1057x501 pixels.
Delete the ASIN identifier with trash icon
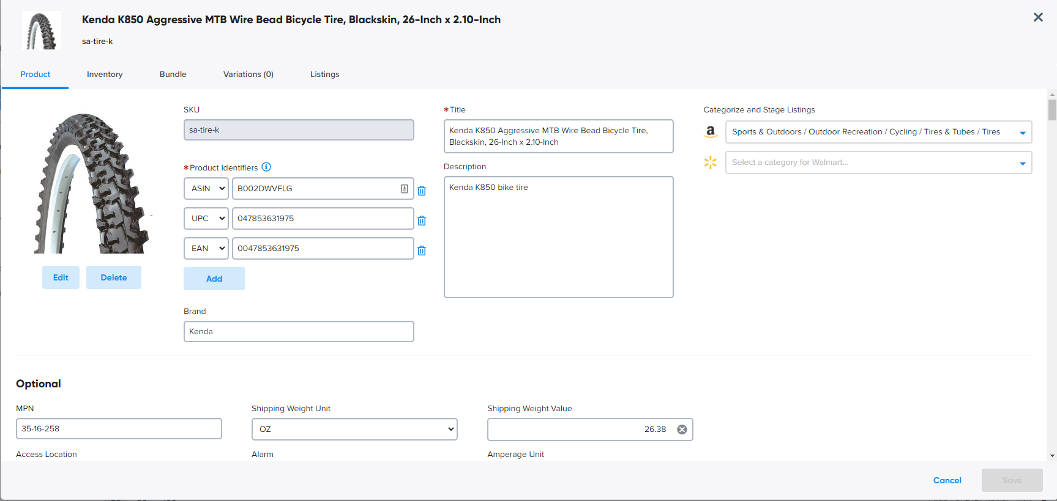[x=422, y=191]
